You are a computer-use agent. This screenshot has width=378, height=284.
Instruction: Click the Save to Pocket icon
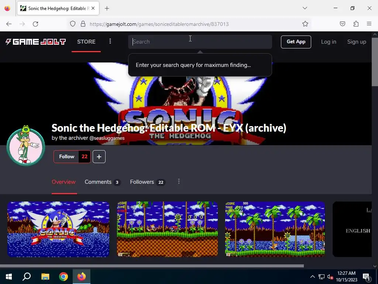click(342, 24)
